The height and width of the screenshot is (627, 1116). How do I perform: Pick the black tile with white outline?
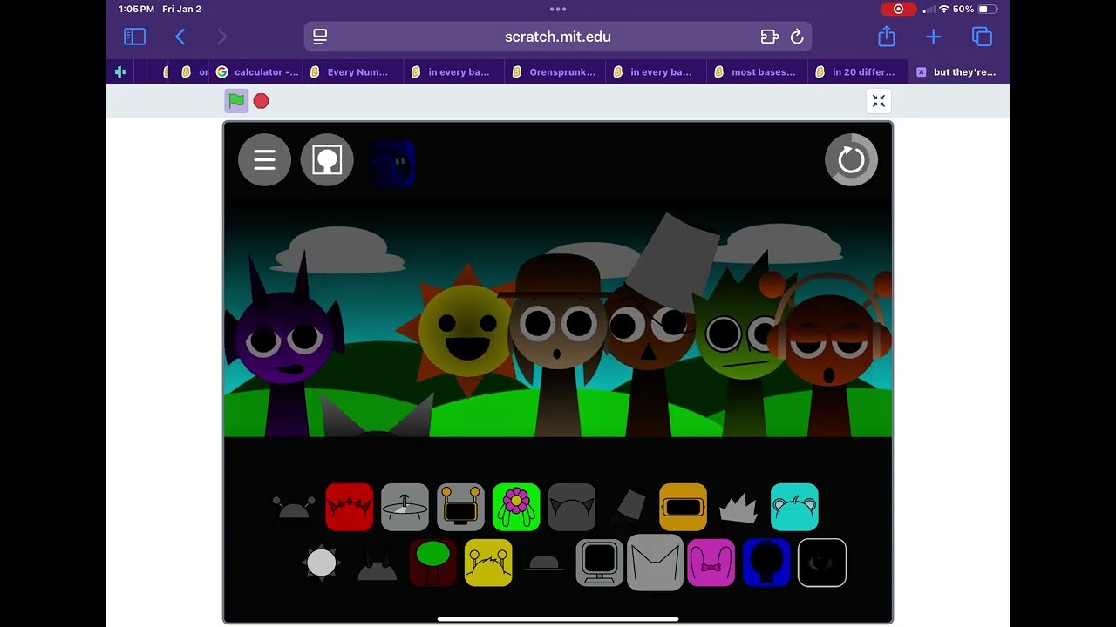822,563
